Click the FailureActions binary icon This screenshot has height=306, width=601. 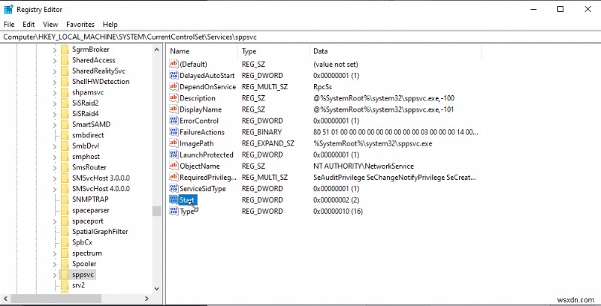pyautogui.click(x=174, y=132)
